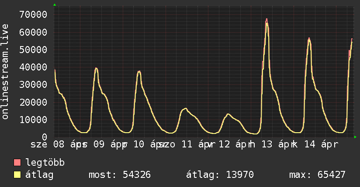This screenshot has height=187, width=360.
Task: Click the 'átlag: 13970' average value
Action: (220, 175)
